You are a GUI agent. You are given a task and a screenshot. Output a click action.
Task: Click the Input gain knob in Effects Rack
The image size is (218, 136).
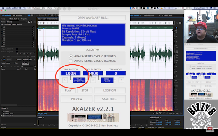coord(9,49)
